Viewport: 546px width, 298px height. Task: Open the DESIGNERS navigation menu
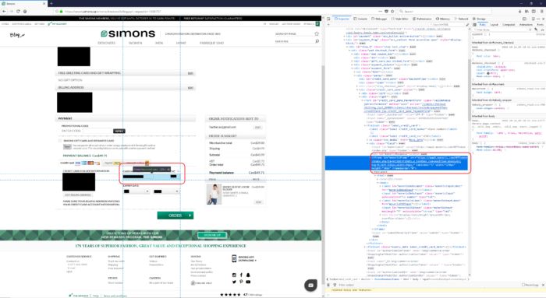click(x=106, y=43)
